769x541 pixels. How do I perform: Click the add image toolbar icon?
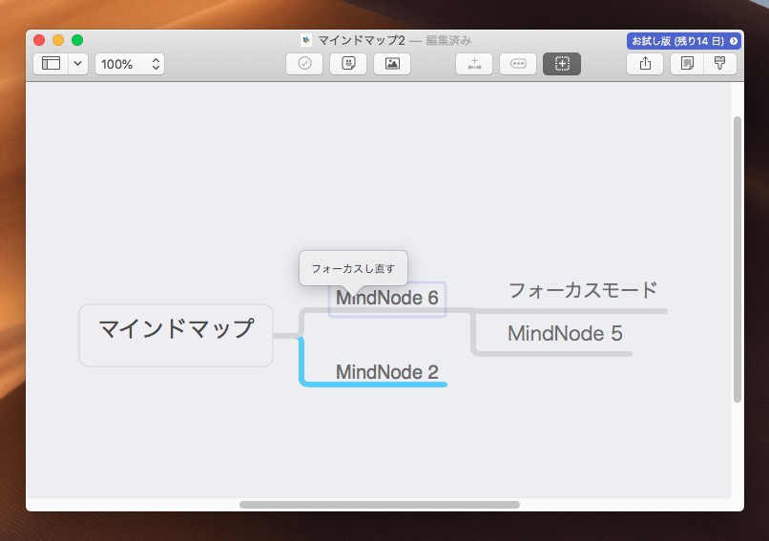coord(392,64)
